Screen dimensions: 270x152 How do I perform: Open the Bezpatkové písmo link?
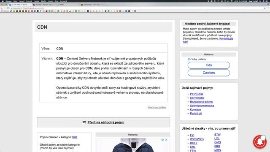point(201,102)
